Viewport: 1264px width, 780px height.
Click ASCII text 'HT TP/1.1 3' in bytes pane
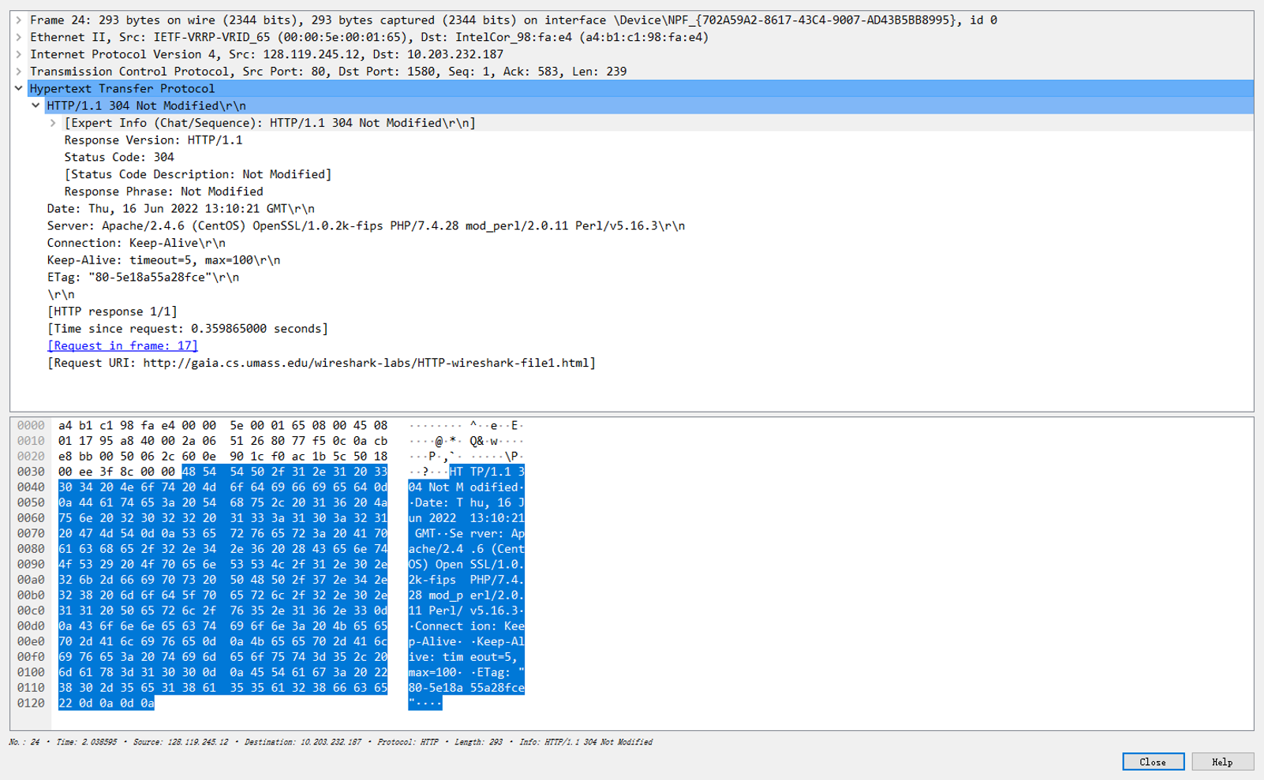click(487, 472)
